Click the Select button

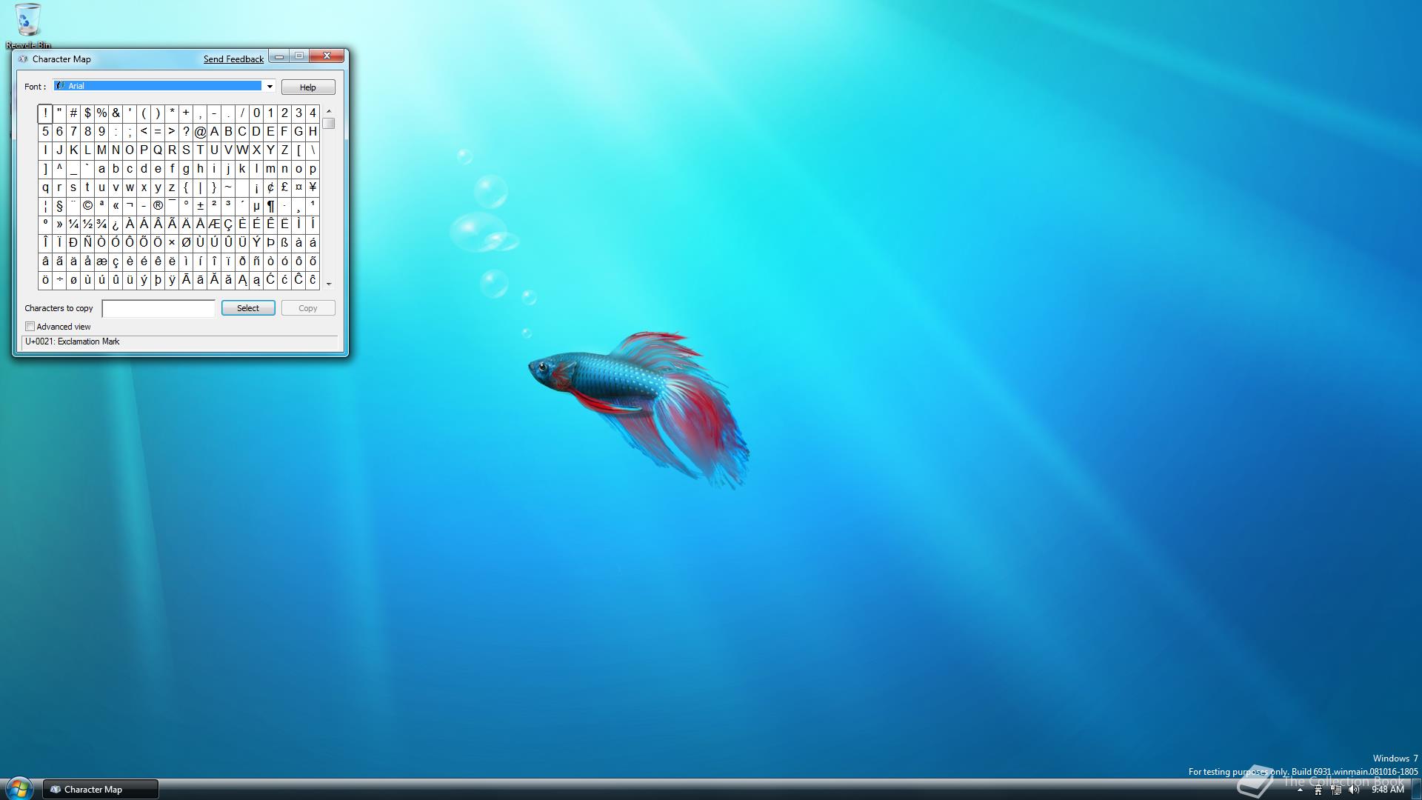point(248,308)
